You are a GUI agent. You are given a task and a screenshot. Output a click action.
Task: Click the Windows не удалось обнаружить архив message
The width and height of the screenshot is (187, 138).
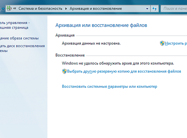pos(118,63)
